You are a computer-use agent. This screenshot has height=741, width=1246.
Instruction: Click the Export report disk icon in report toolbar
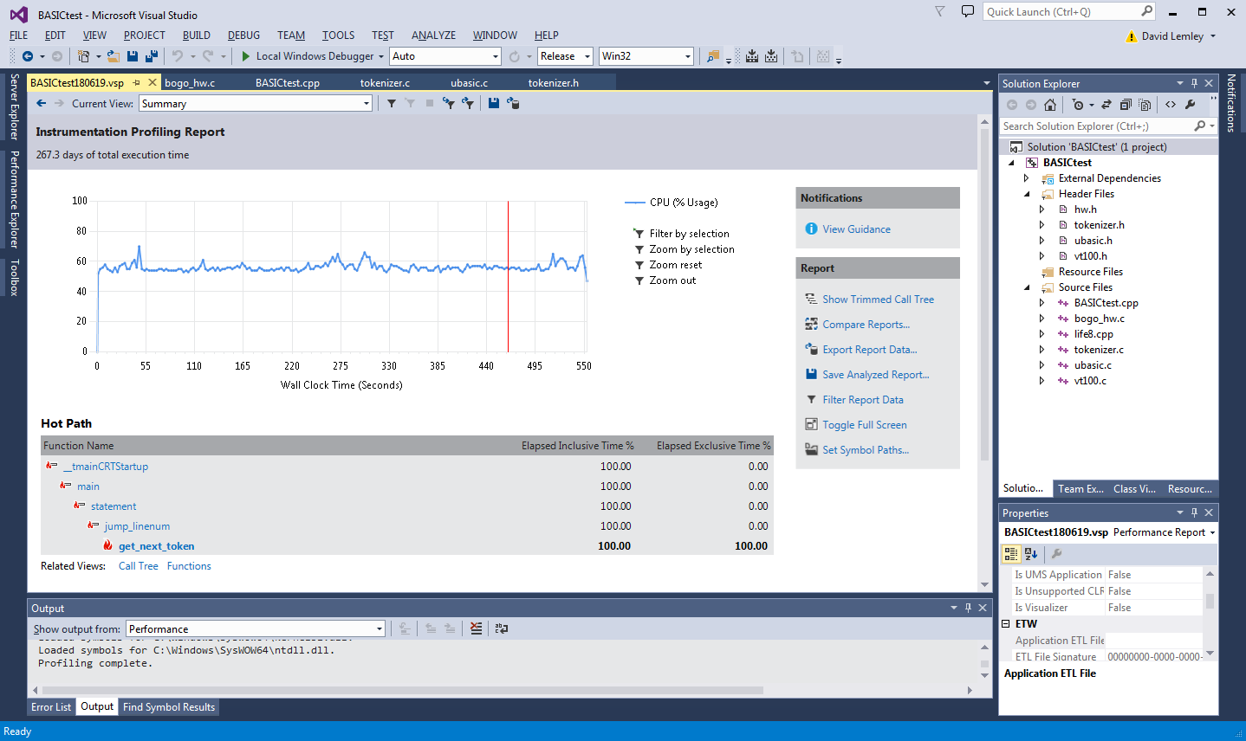coord(493,103)
